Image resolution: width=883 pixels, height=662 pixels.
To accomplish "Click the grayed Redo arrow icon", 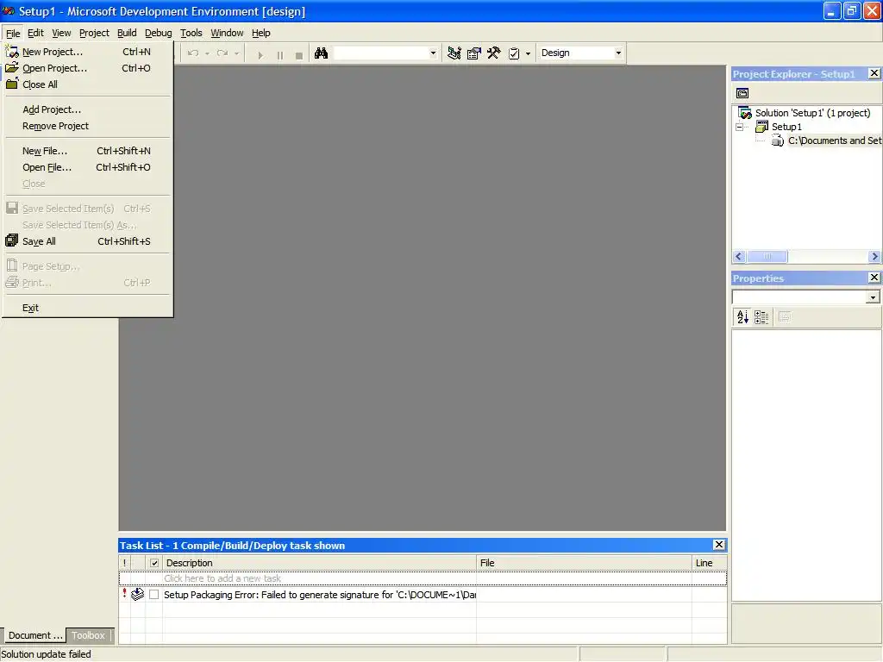I will point(222,53).
